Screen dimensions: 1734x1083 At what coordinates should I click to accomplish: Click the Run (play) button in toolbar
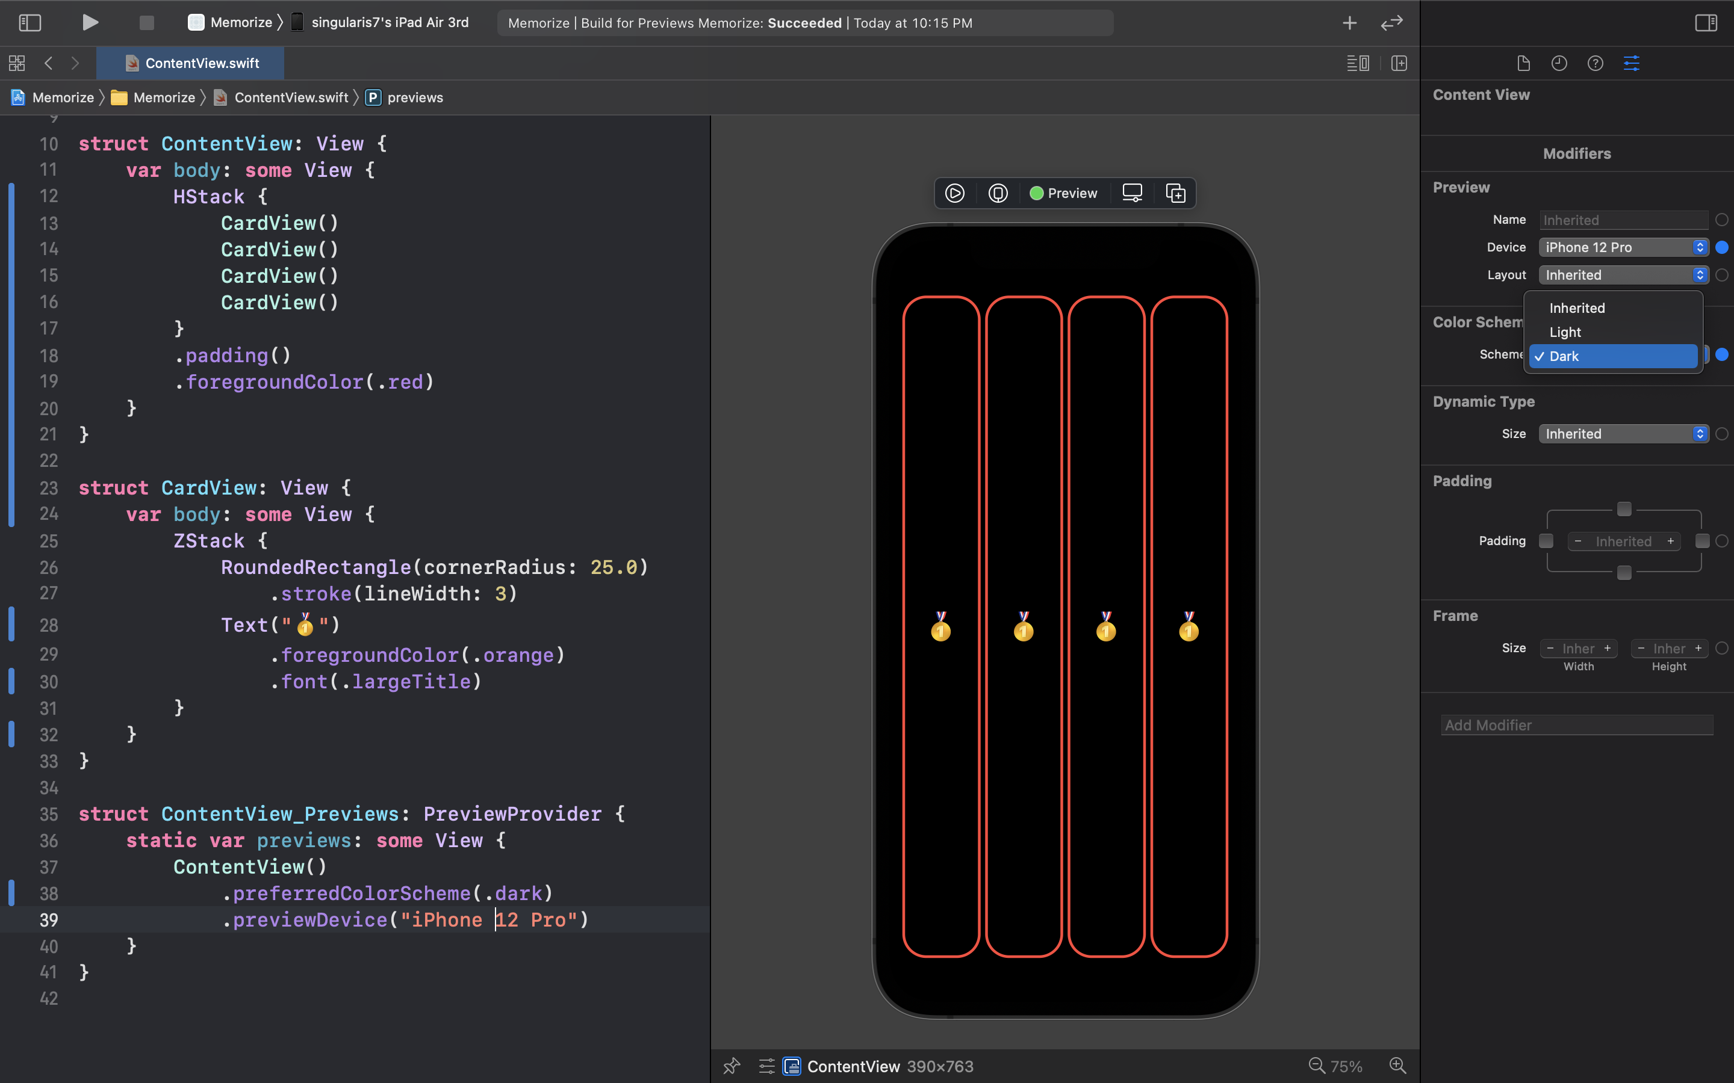point(90,22)
